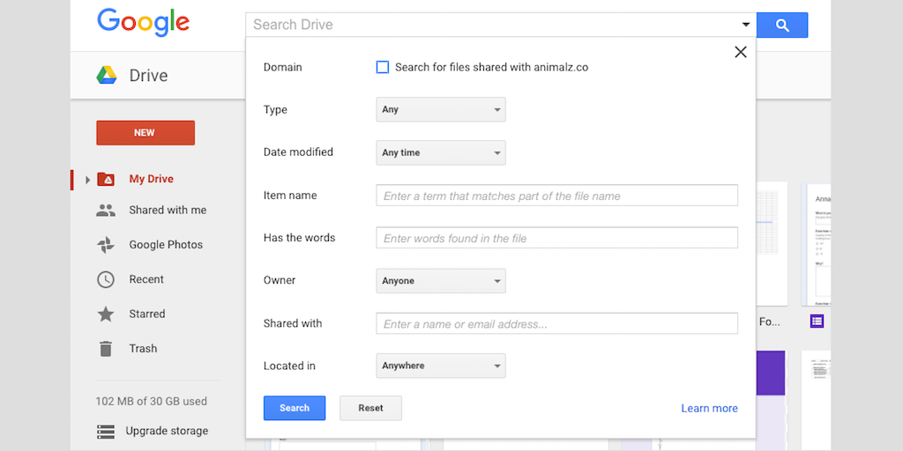The width and height of the screenshot is (903, 451).
Task: Open the Type dropdown
Action: pos(440,110)
